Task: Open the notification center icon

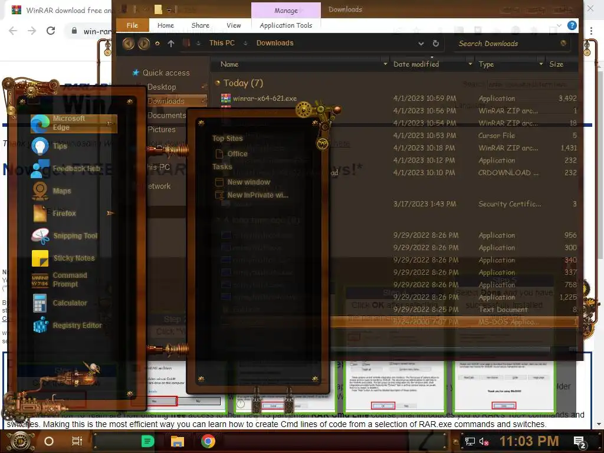Action: tap(580, 442)
